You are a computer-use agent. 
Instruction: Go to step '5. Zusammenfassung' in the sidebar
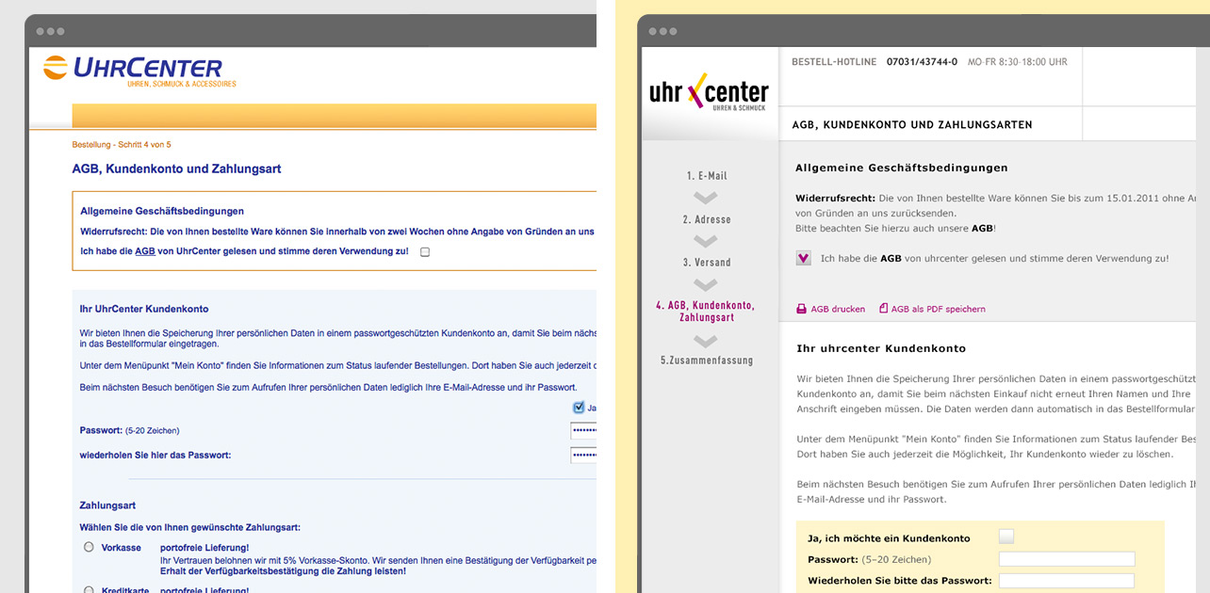coord(707,361)
